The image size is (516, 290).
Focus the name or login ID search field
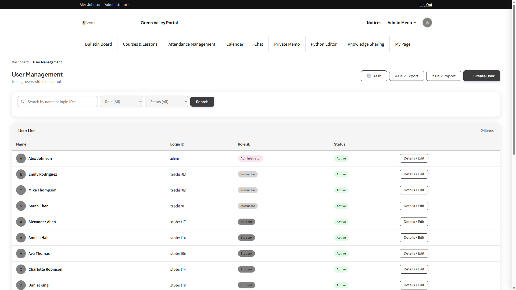point(58,102)
